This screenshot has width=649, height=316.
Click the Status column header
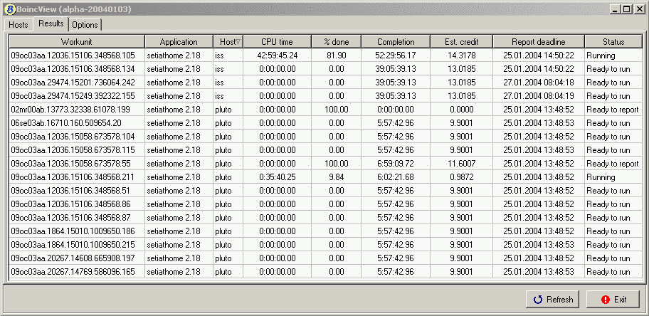point(612,42)
